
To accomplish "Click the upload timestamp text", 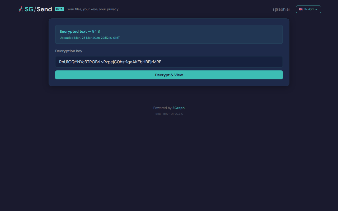I will pyautogui.click(x=90, y=38).
